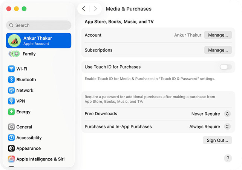Select Appearance label in sidebar

click(29, 148)
